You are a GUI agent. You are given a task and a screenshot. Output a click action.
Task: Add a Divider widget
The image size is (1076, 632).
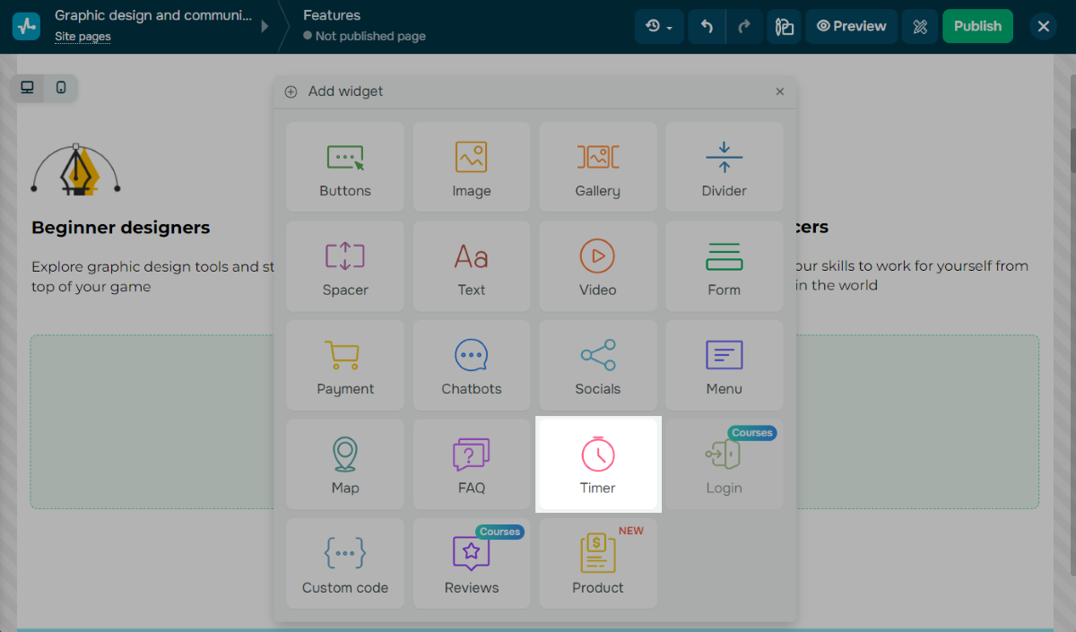724,167
